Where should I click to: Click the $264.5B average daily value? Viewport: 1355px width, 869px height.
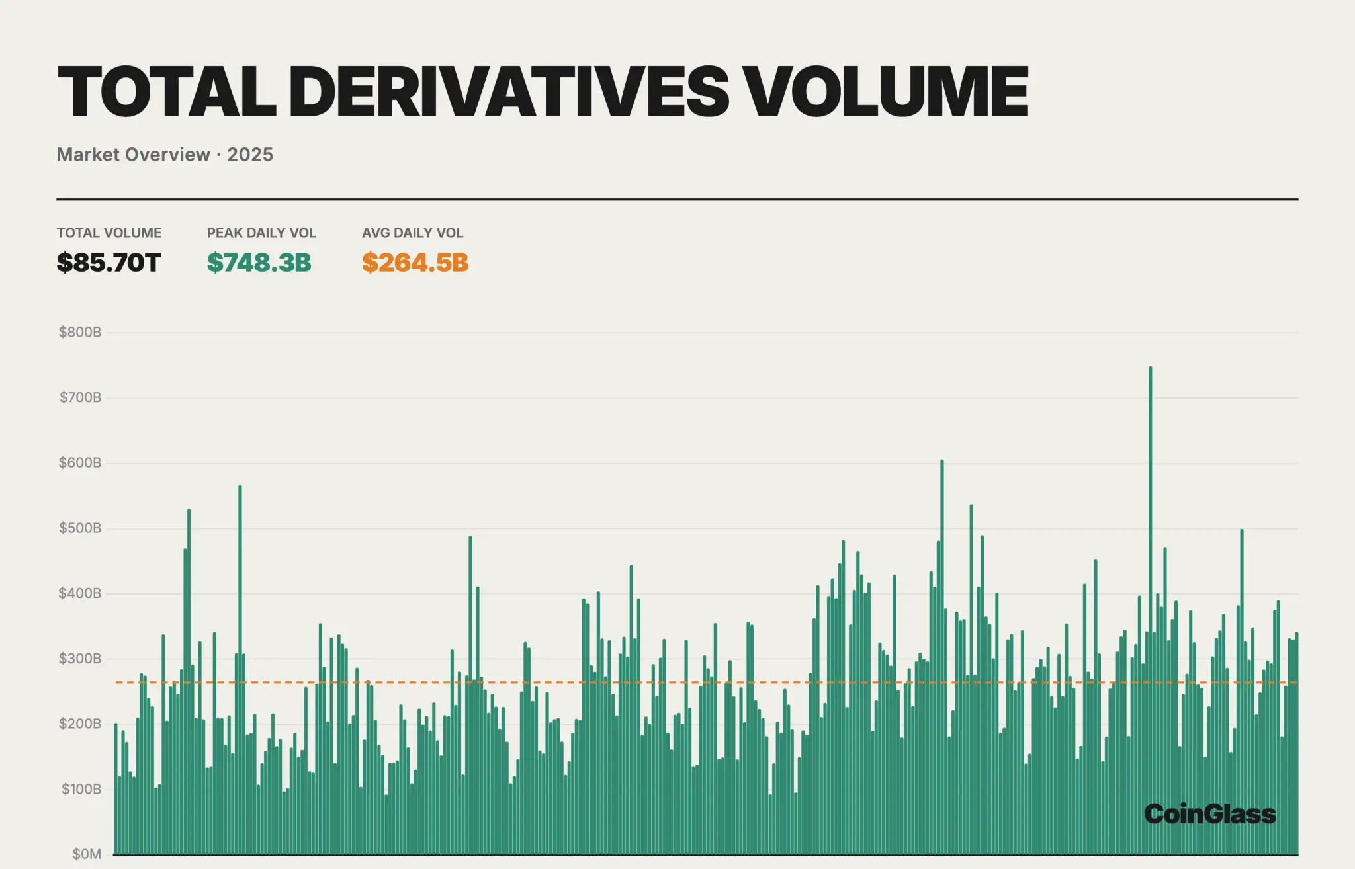coord(415,263)
